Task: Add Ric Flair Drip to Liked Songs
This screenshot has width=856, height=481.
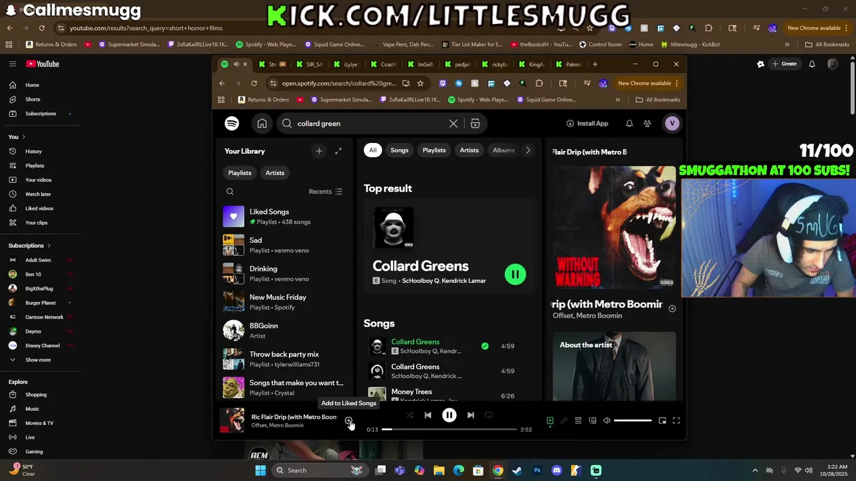Action: 348,420
